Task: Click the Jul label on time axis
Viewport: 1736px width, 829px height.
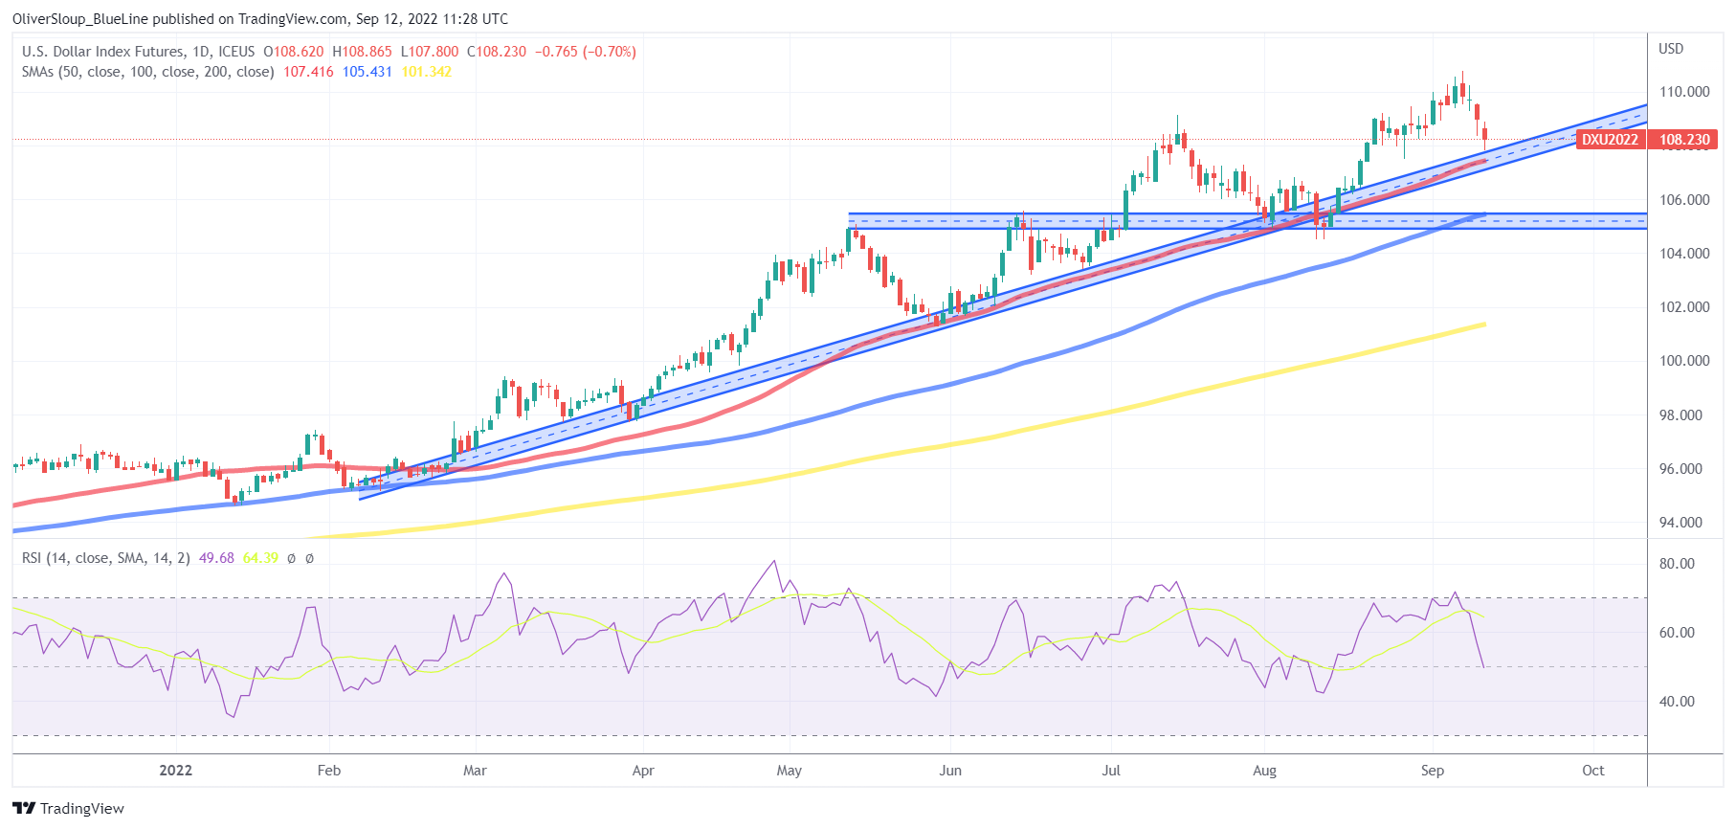Action: [1111, 771]
